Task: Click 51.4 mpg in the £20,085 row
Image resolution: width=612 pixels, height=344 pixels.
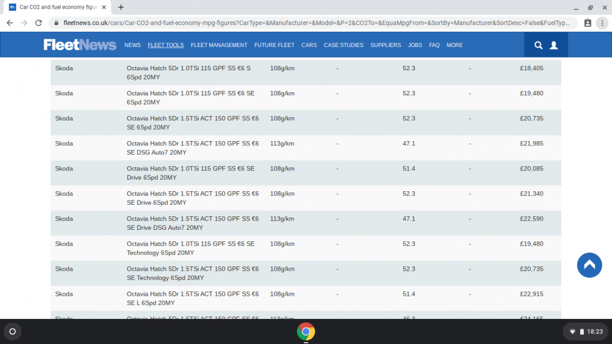Action: tap(409, 169)
